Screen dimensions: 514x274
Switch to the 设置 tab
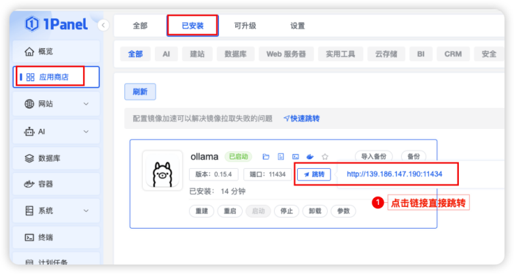297,26
